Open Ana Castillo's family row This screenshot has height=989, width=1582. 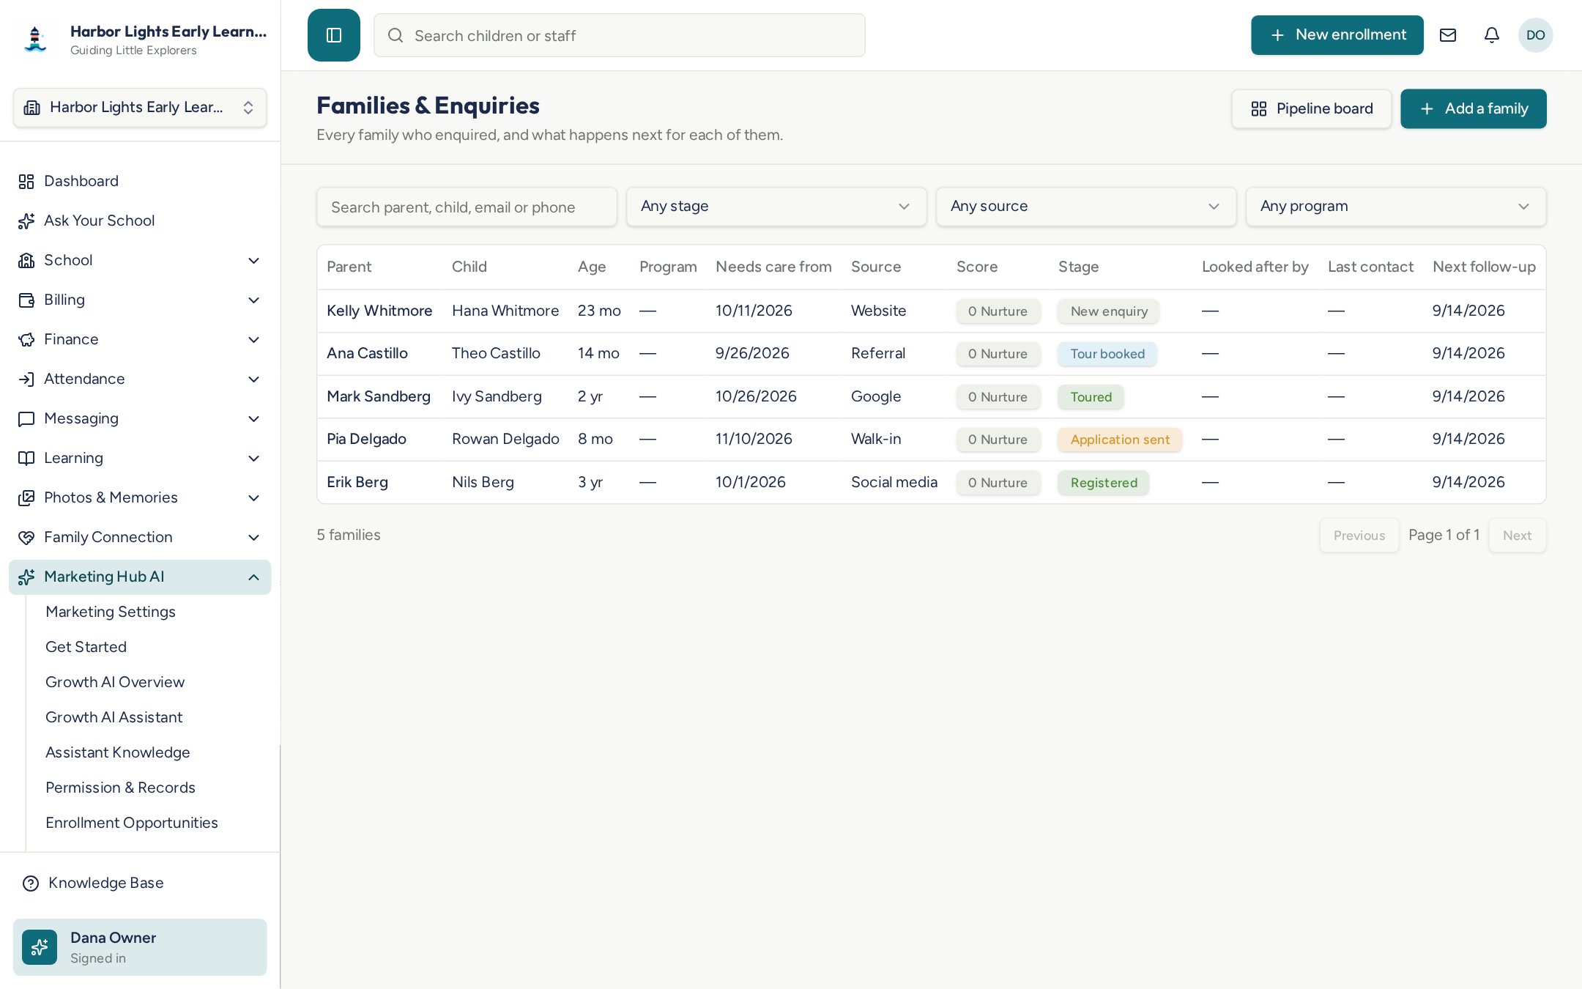click(x=932, y=353)
